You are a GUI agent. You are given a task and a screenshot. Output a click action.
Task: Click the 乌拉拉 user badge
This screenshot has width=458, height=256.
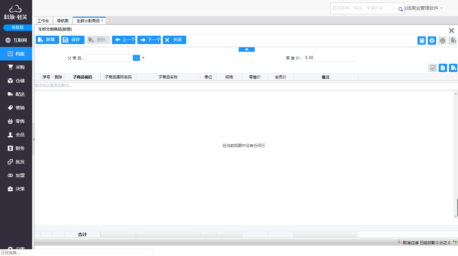(18, 27)
